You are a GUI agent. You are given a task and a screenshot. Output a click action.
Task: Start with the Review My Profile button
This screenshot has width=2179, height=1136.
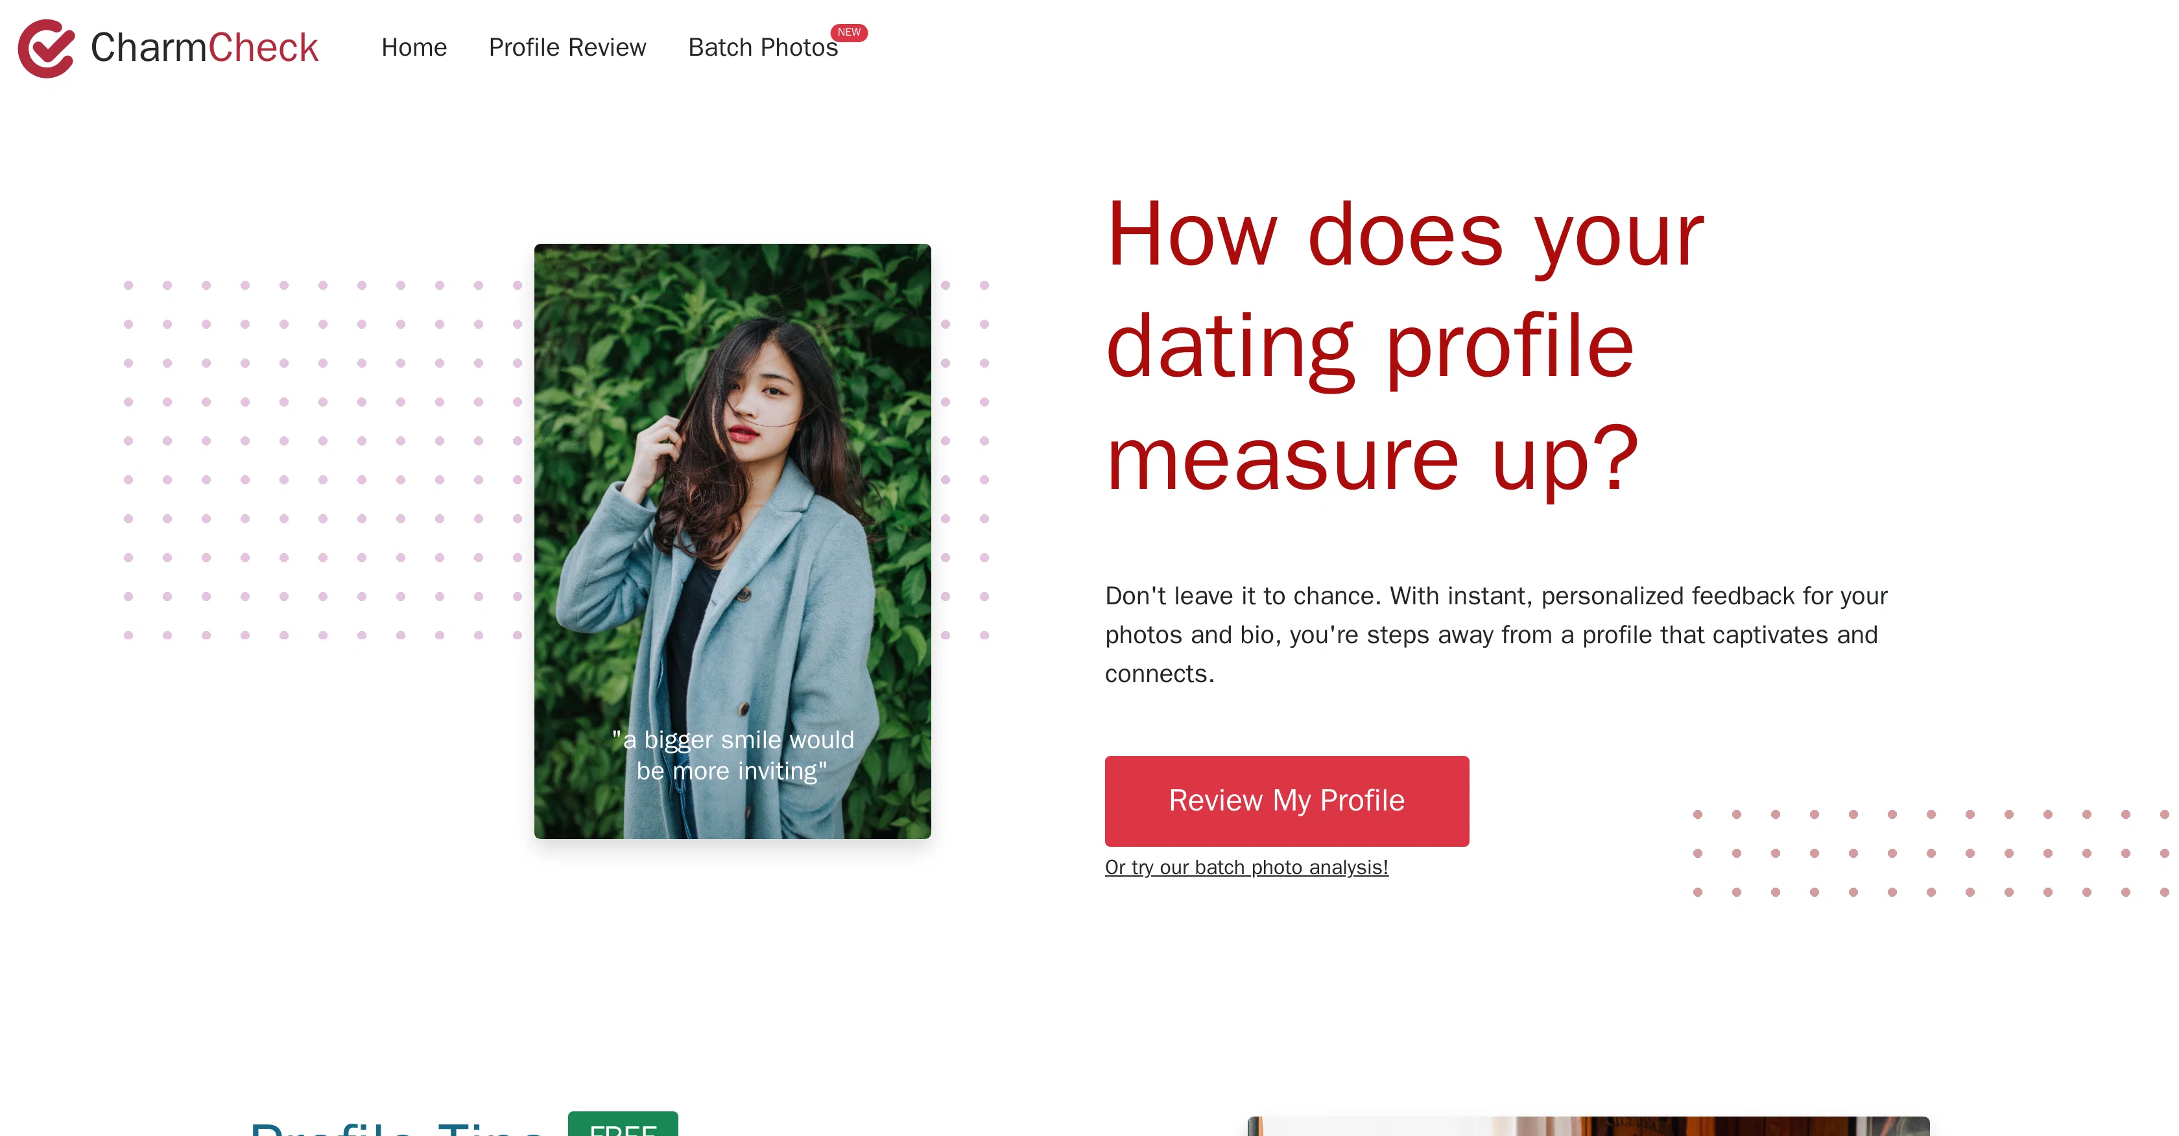pyautogui.click(x=1287, y=801)
